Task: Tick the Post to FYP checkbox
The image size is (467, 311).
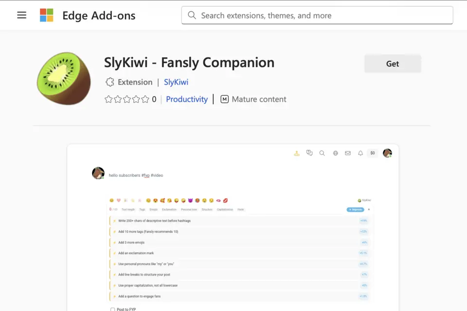Action: (x=112, y=309)
